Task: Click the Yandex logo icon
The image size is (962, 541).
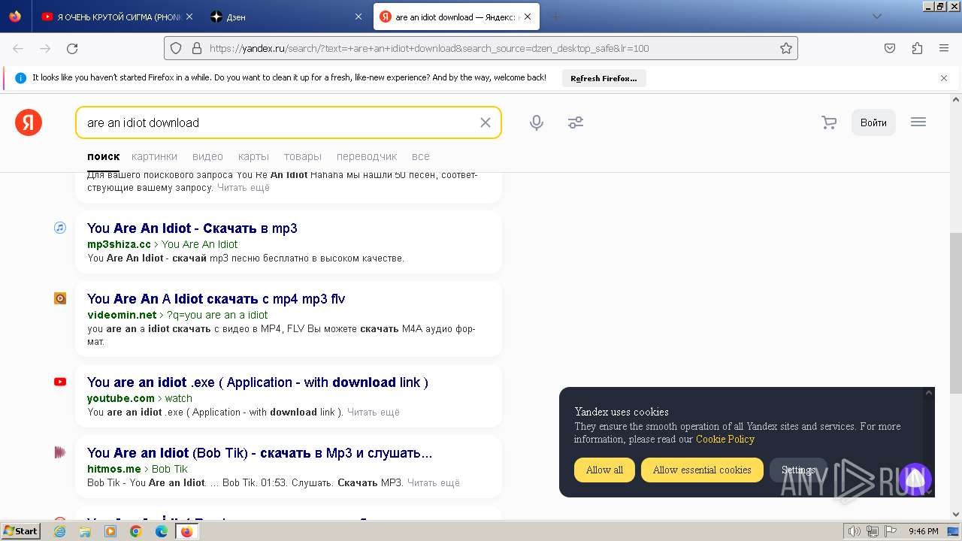Action: (x=29, y=122)
